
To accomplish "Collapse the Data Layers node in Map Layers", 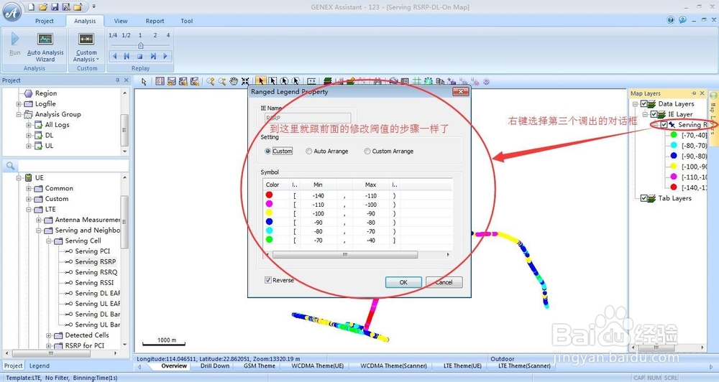I will [635, 104].
